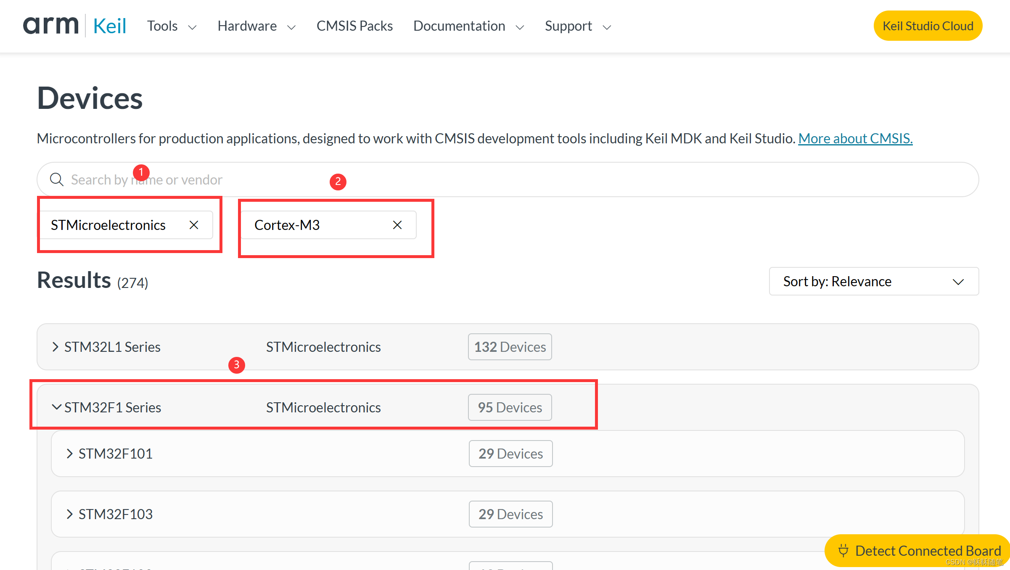Go to CMSIS Packs page
Screen dimensions: 1010x570
354,26
